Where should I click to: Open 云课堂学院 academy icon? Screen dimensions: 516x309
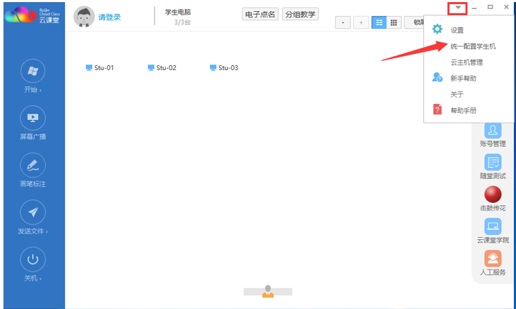[x=492, y=227]
